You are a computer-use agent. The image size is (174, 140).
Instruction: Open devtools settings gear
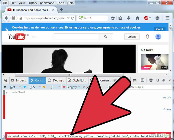point(151,80)
